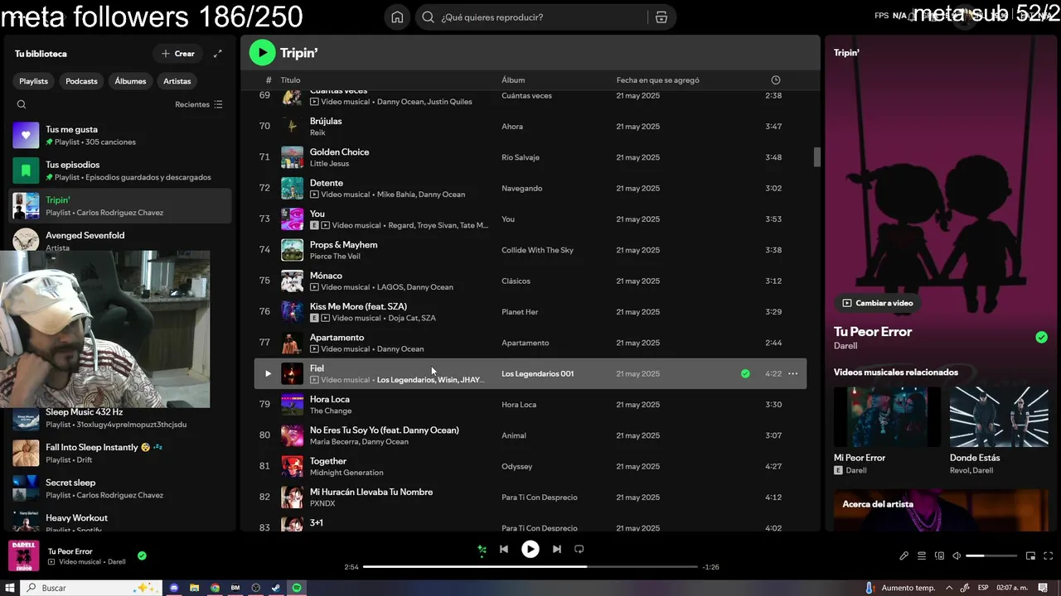The width and height of the screenshot is (1061, 596).
Task: Open the mini player
Action: (1030, 556)
